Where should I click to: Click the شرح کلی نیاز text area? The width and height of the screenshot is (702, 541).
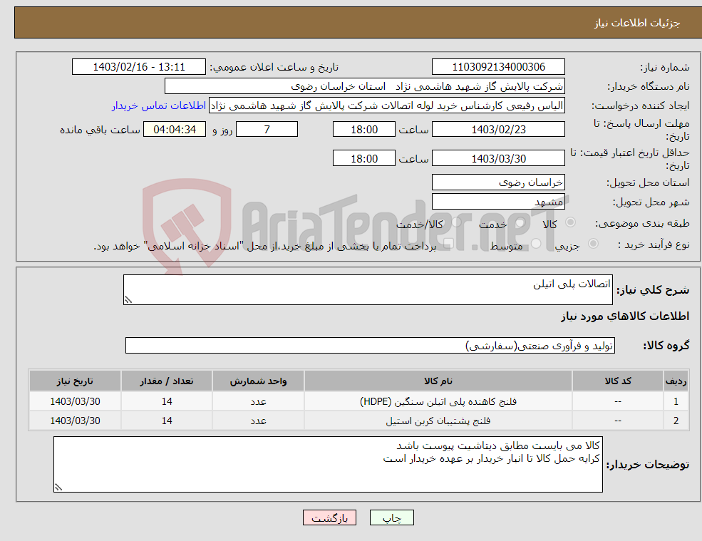pyautogui.click(x=368, y=290)
